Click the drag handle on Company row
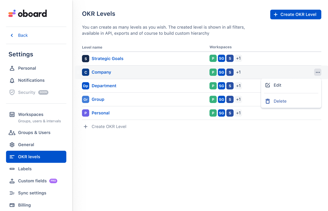The width and height of the screenshot is (328, 211). 78,72
